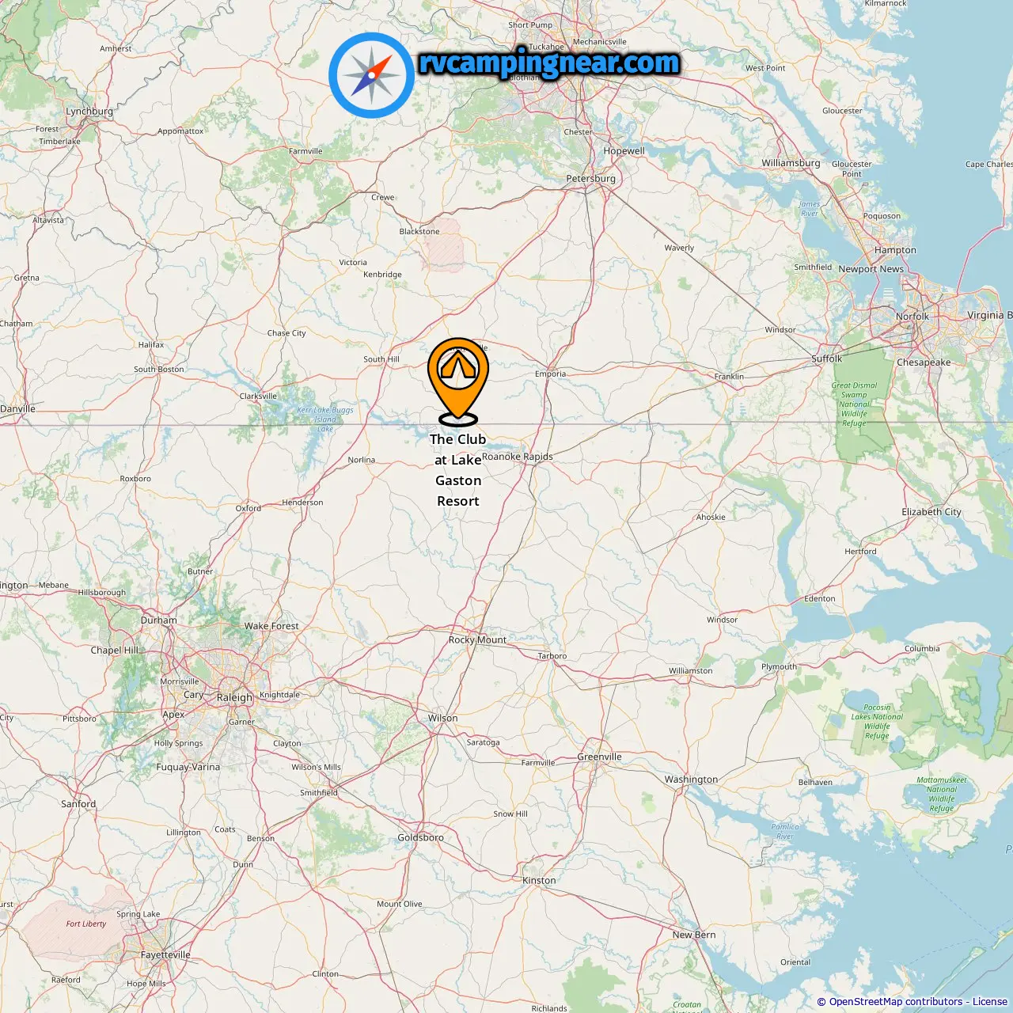Screen dimensions: 1013x1013
Task: Click the Fayetteville city label
Action: tap(165, 955)
